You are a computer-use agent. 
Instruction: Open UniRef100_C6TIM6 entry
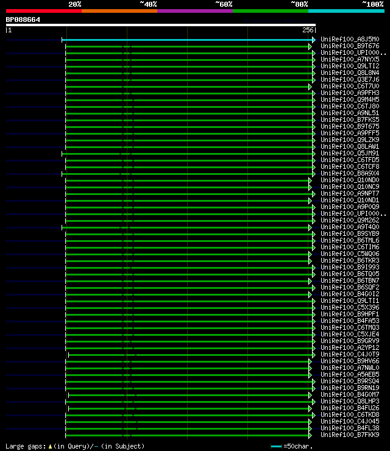[350, 247]
